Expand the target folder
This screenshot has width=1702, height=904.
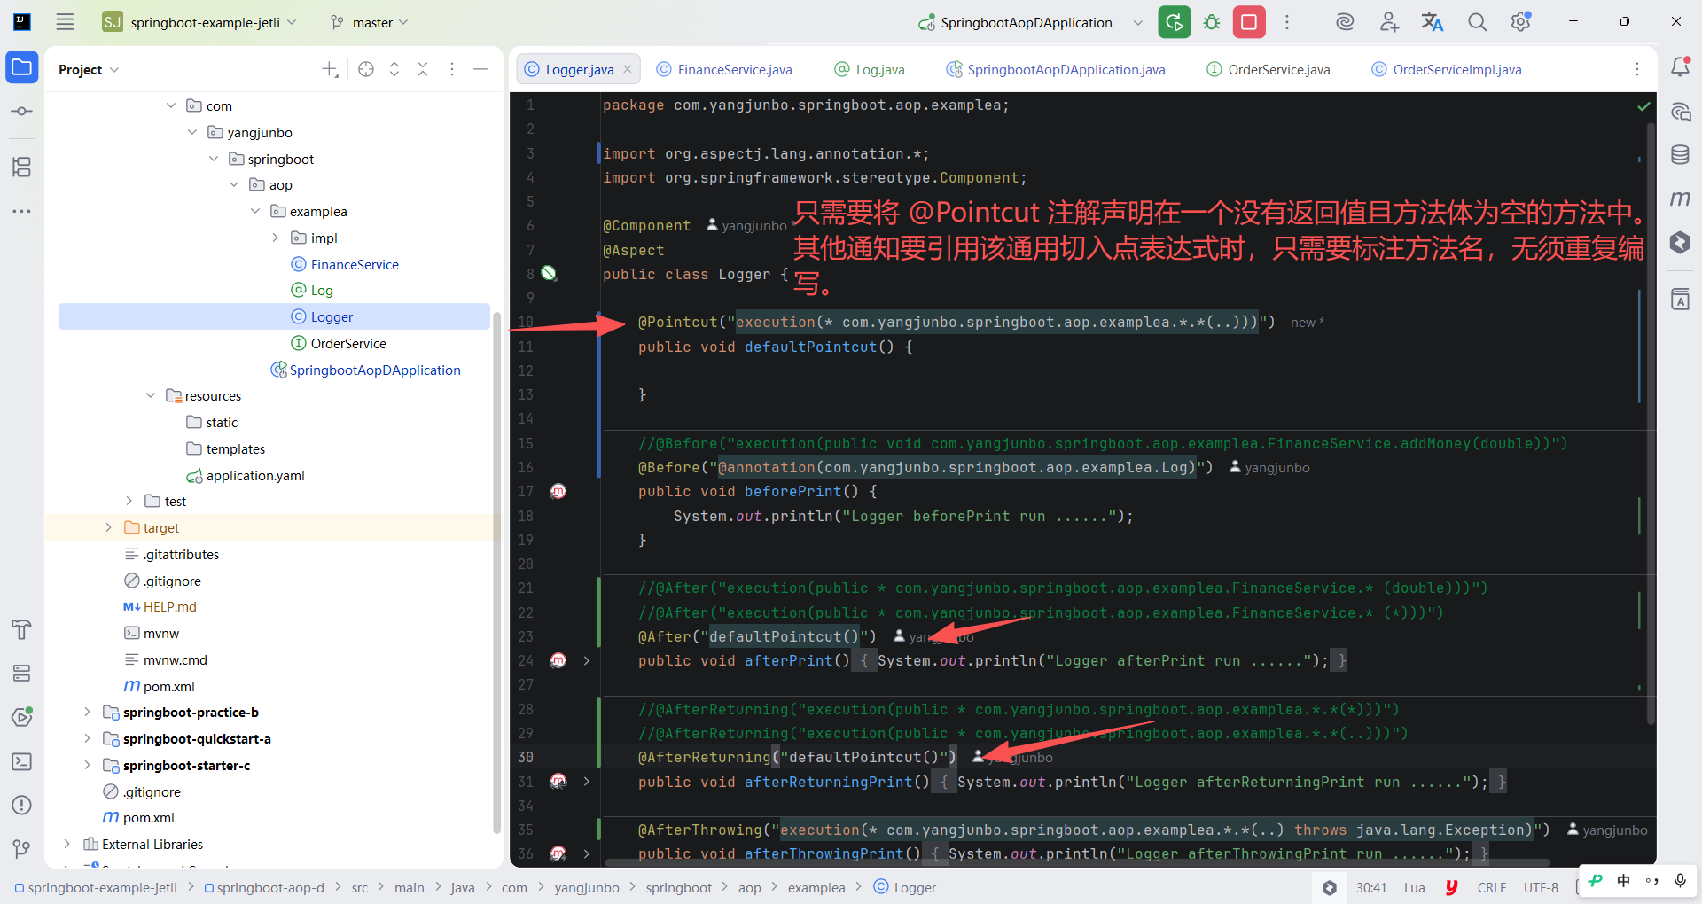pyautogui.click(x=109, y=527)
